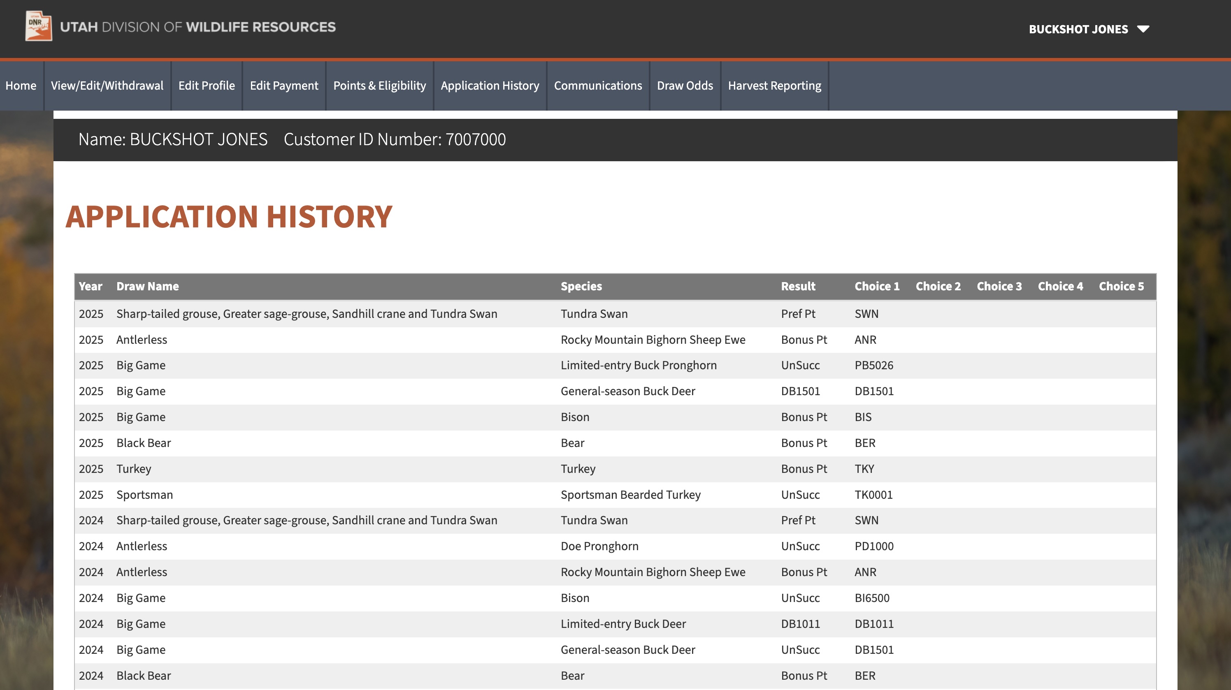Image resolution: width=1231 pixels, height=690 pixels.
Task: Click the DB1011 result for Limited-entry Buck Deer
Action: pos(800,624)
